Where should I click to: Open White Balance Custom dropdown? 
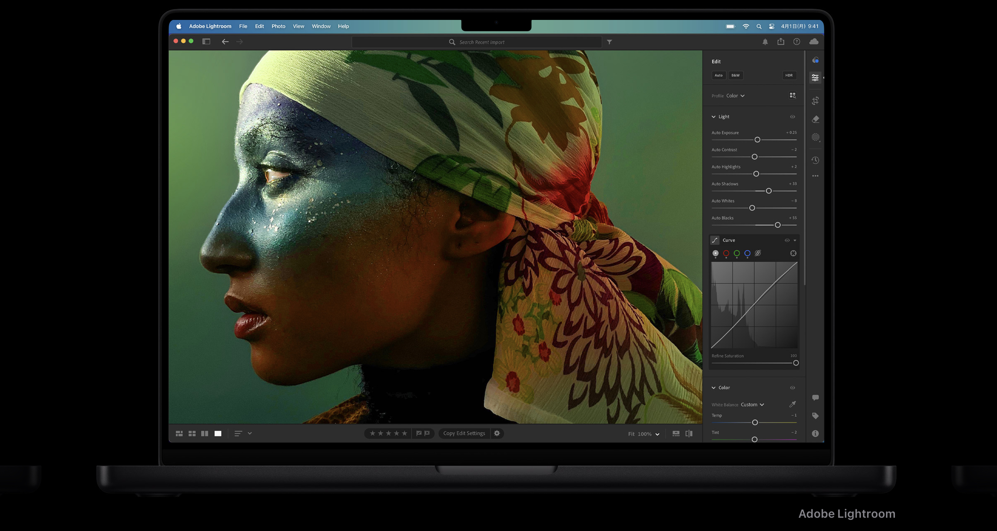tap(752, 404)
